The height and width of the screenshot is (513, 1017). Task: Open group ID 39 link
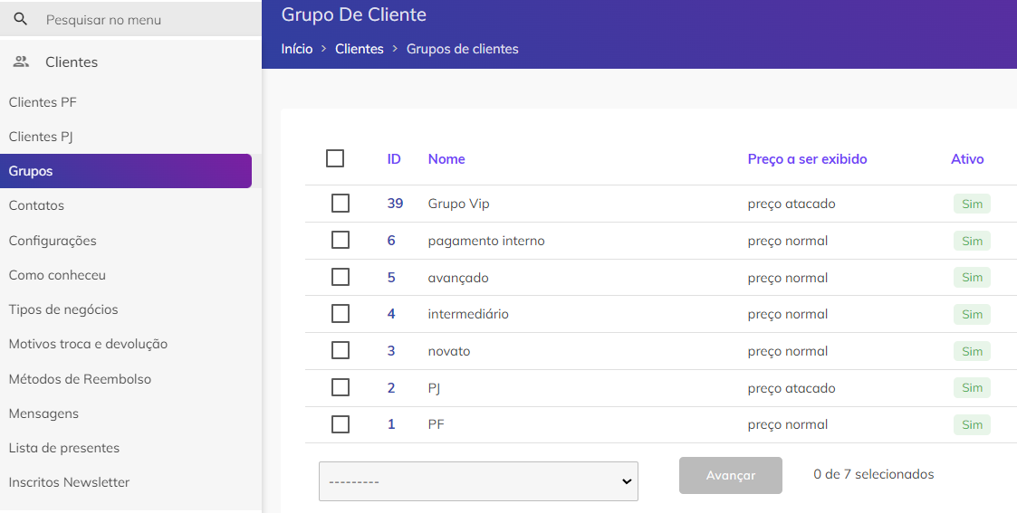(395, 204)
